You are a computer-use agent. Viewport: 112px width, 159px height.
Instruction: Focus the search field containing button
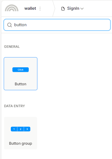click(x=57, y=25)
